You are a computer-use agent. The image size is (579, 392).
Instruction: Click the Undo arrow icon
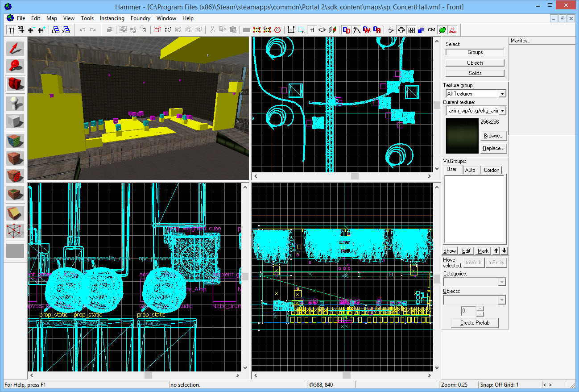(x=82, y=30)
